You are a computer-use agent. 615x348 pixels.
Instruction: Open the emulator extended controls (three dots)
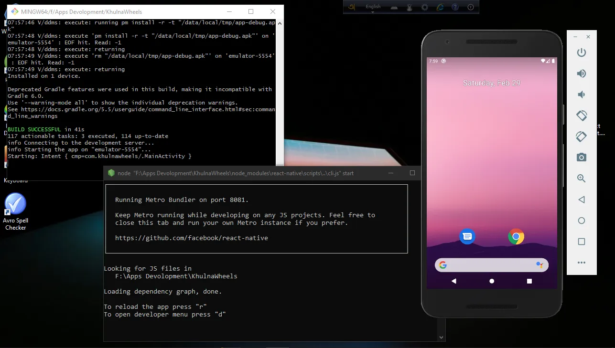point(582,263)
